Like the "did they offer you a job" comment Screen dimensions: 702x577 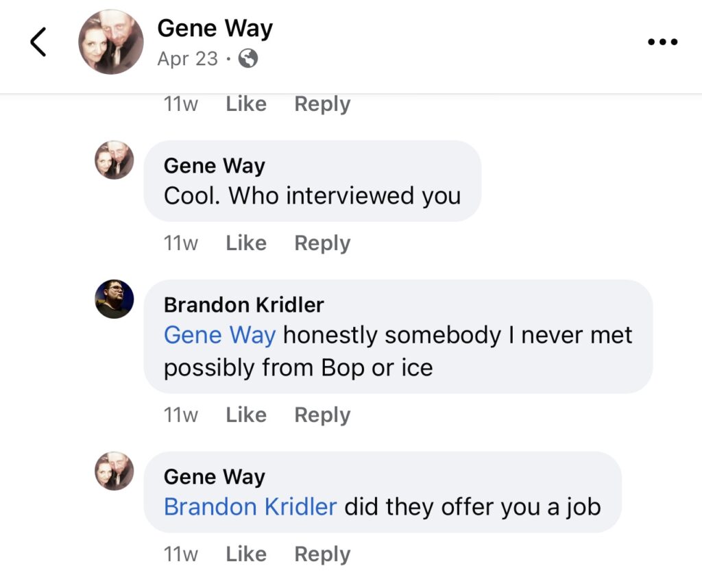pyautogui.click(x=245, y=554)
